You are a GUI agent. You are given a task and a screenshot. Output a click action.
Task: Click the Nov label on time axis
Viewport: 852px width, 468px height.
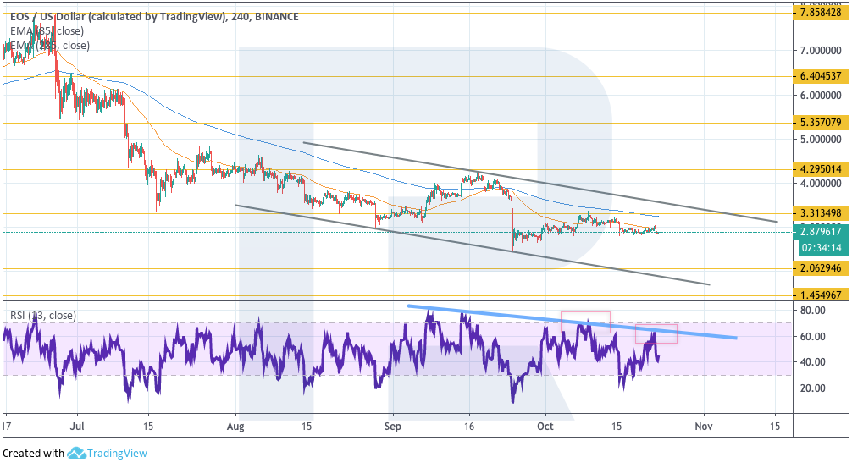coord(702,425)
